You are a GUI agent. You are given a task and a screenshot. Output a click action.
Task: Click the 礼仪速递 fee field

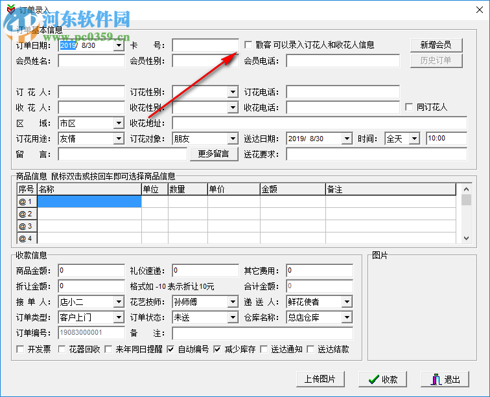205,271
